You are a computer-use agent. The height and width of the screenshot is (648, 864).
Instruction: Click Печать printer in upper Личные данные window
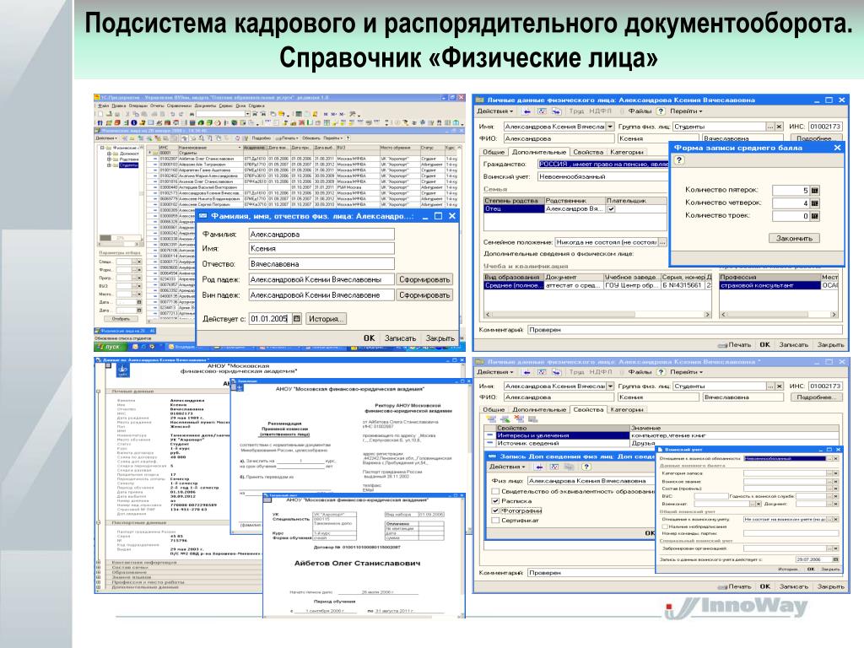tap(734, 345)
